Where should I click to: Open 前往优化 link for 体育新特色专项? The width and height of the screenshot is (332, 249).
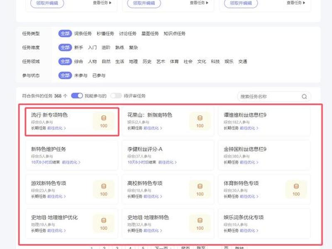[249, 196]
